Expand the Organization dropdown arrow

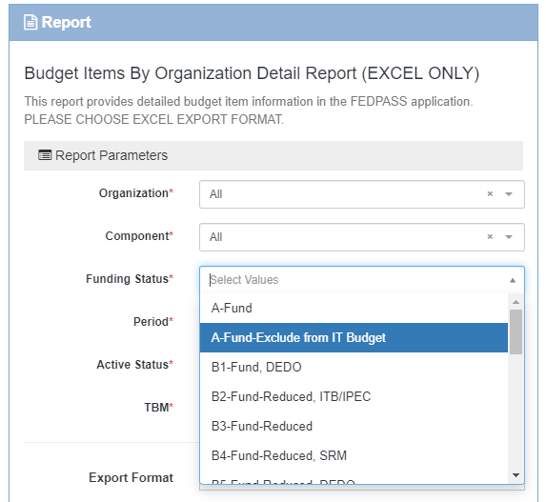[509, 194]
